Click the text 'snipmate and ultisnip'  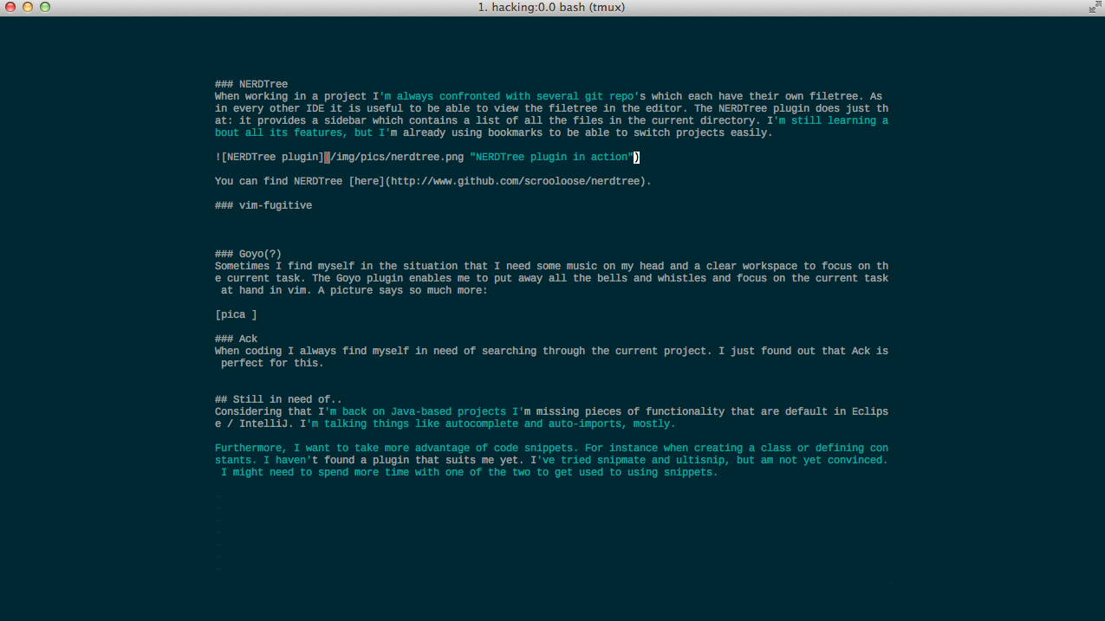tap(660, 460)
